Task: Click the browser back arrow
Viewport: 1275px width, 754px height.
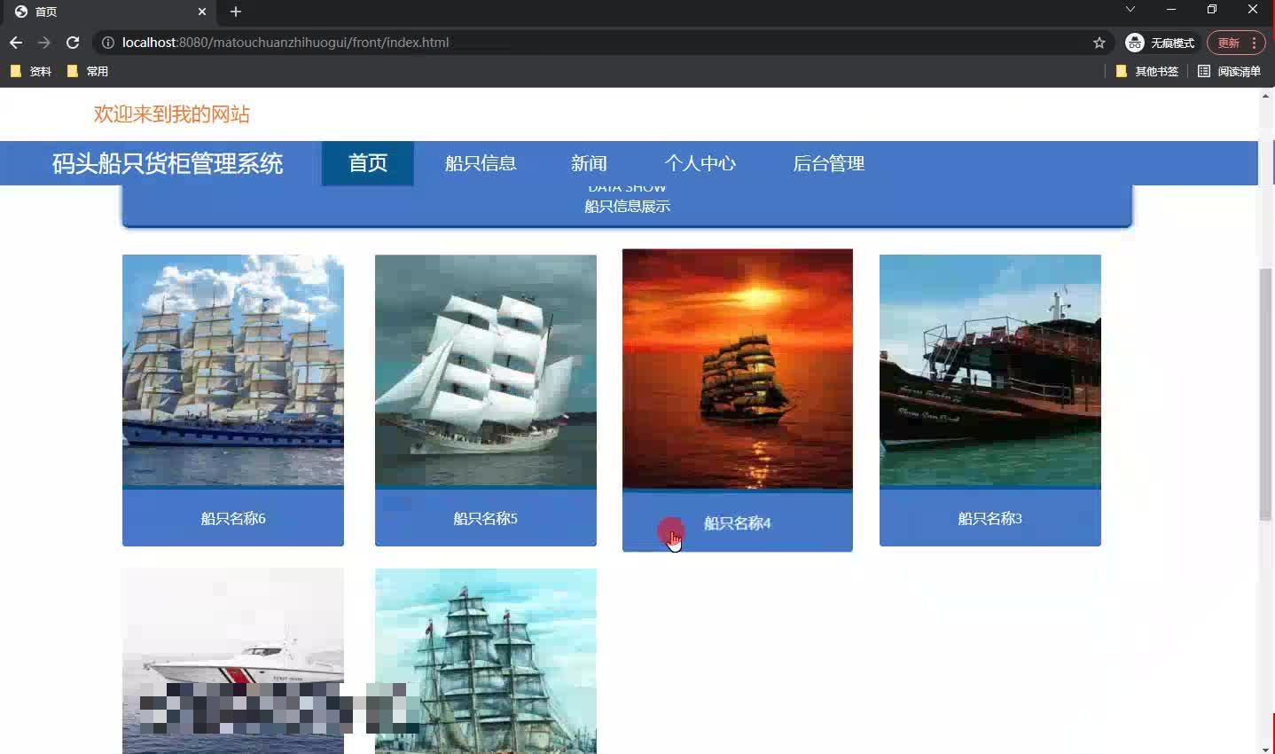Action: coord(15,42)
